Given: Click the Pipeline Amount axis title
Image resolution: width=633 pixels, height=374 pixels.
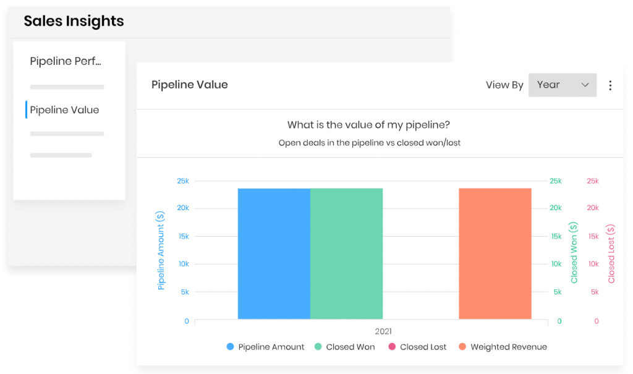Looking at the screenshot, I should [161, 246].
